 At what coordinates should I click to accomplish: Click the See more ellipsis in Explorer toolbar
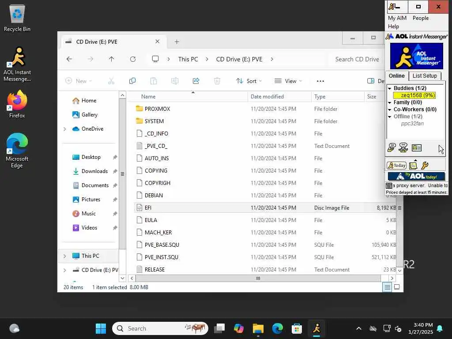point(320,81)
